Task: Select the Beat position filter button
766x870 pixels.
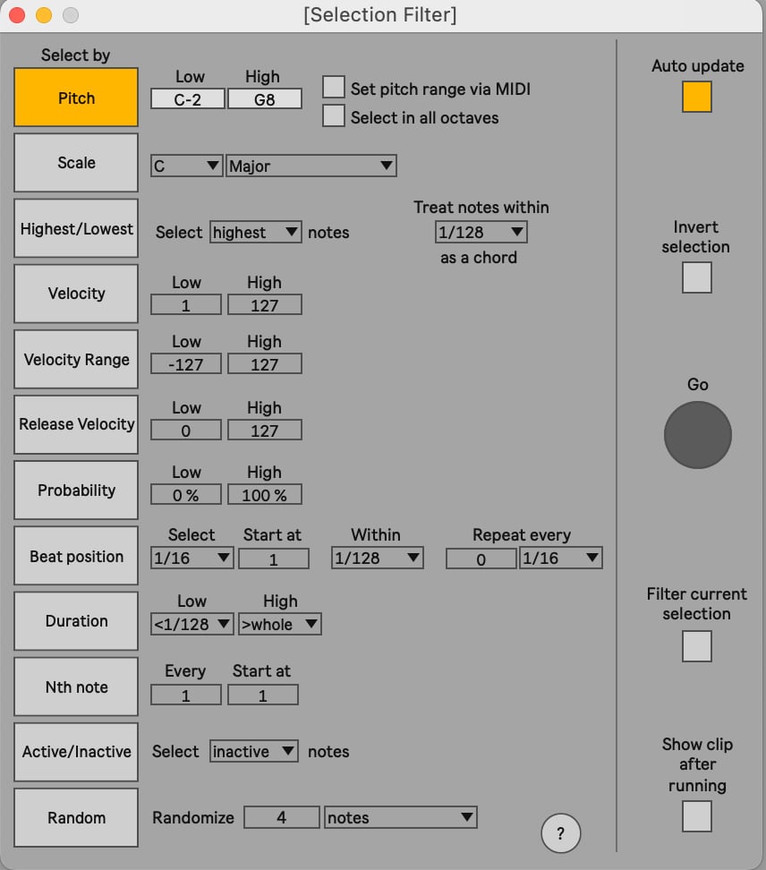Action: pos(76,556)
